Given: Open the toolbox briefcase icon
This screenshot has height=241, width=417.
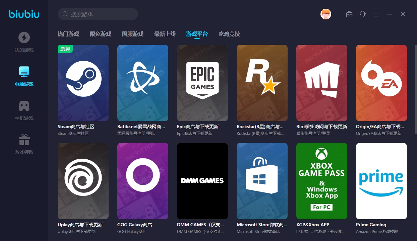Looking at the screenshot, I should pos(349,14).
